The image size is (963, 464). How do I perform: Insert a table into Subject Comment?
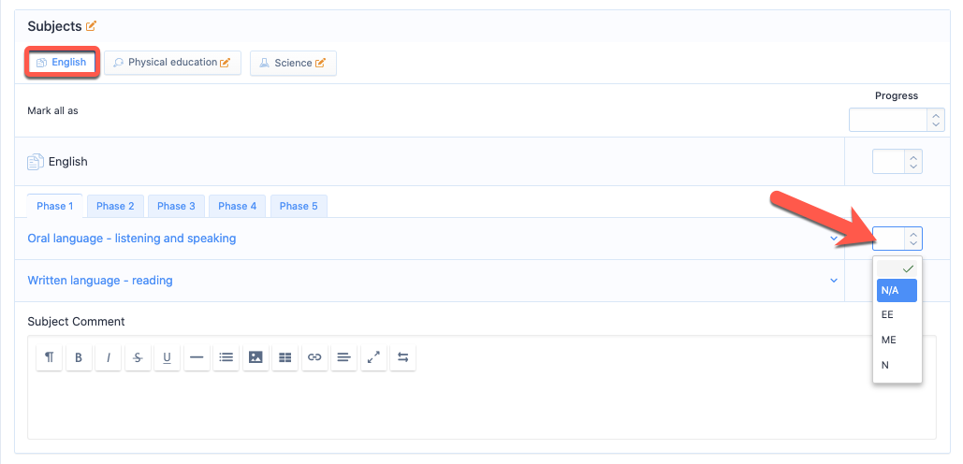285,357
